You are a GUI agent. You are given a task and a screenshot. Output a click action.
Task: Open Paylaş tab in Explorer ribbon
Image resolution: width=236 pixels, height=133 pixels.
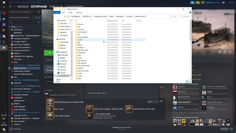(70, 12)
